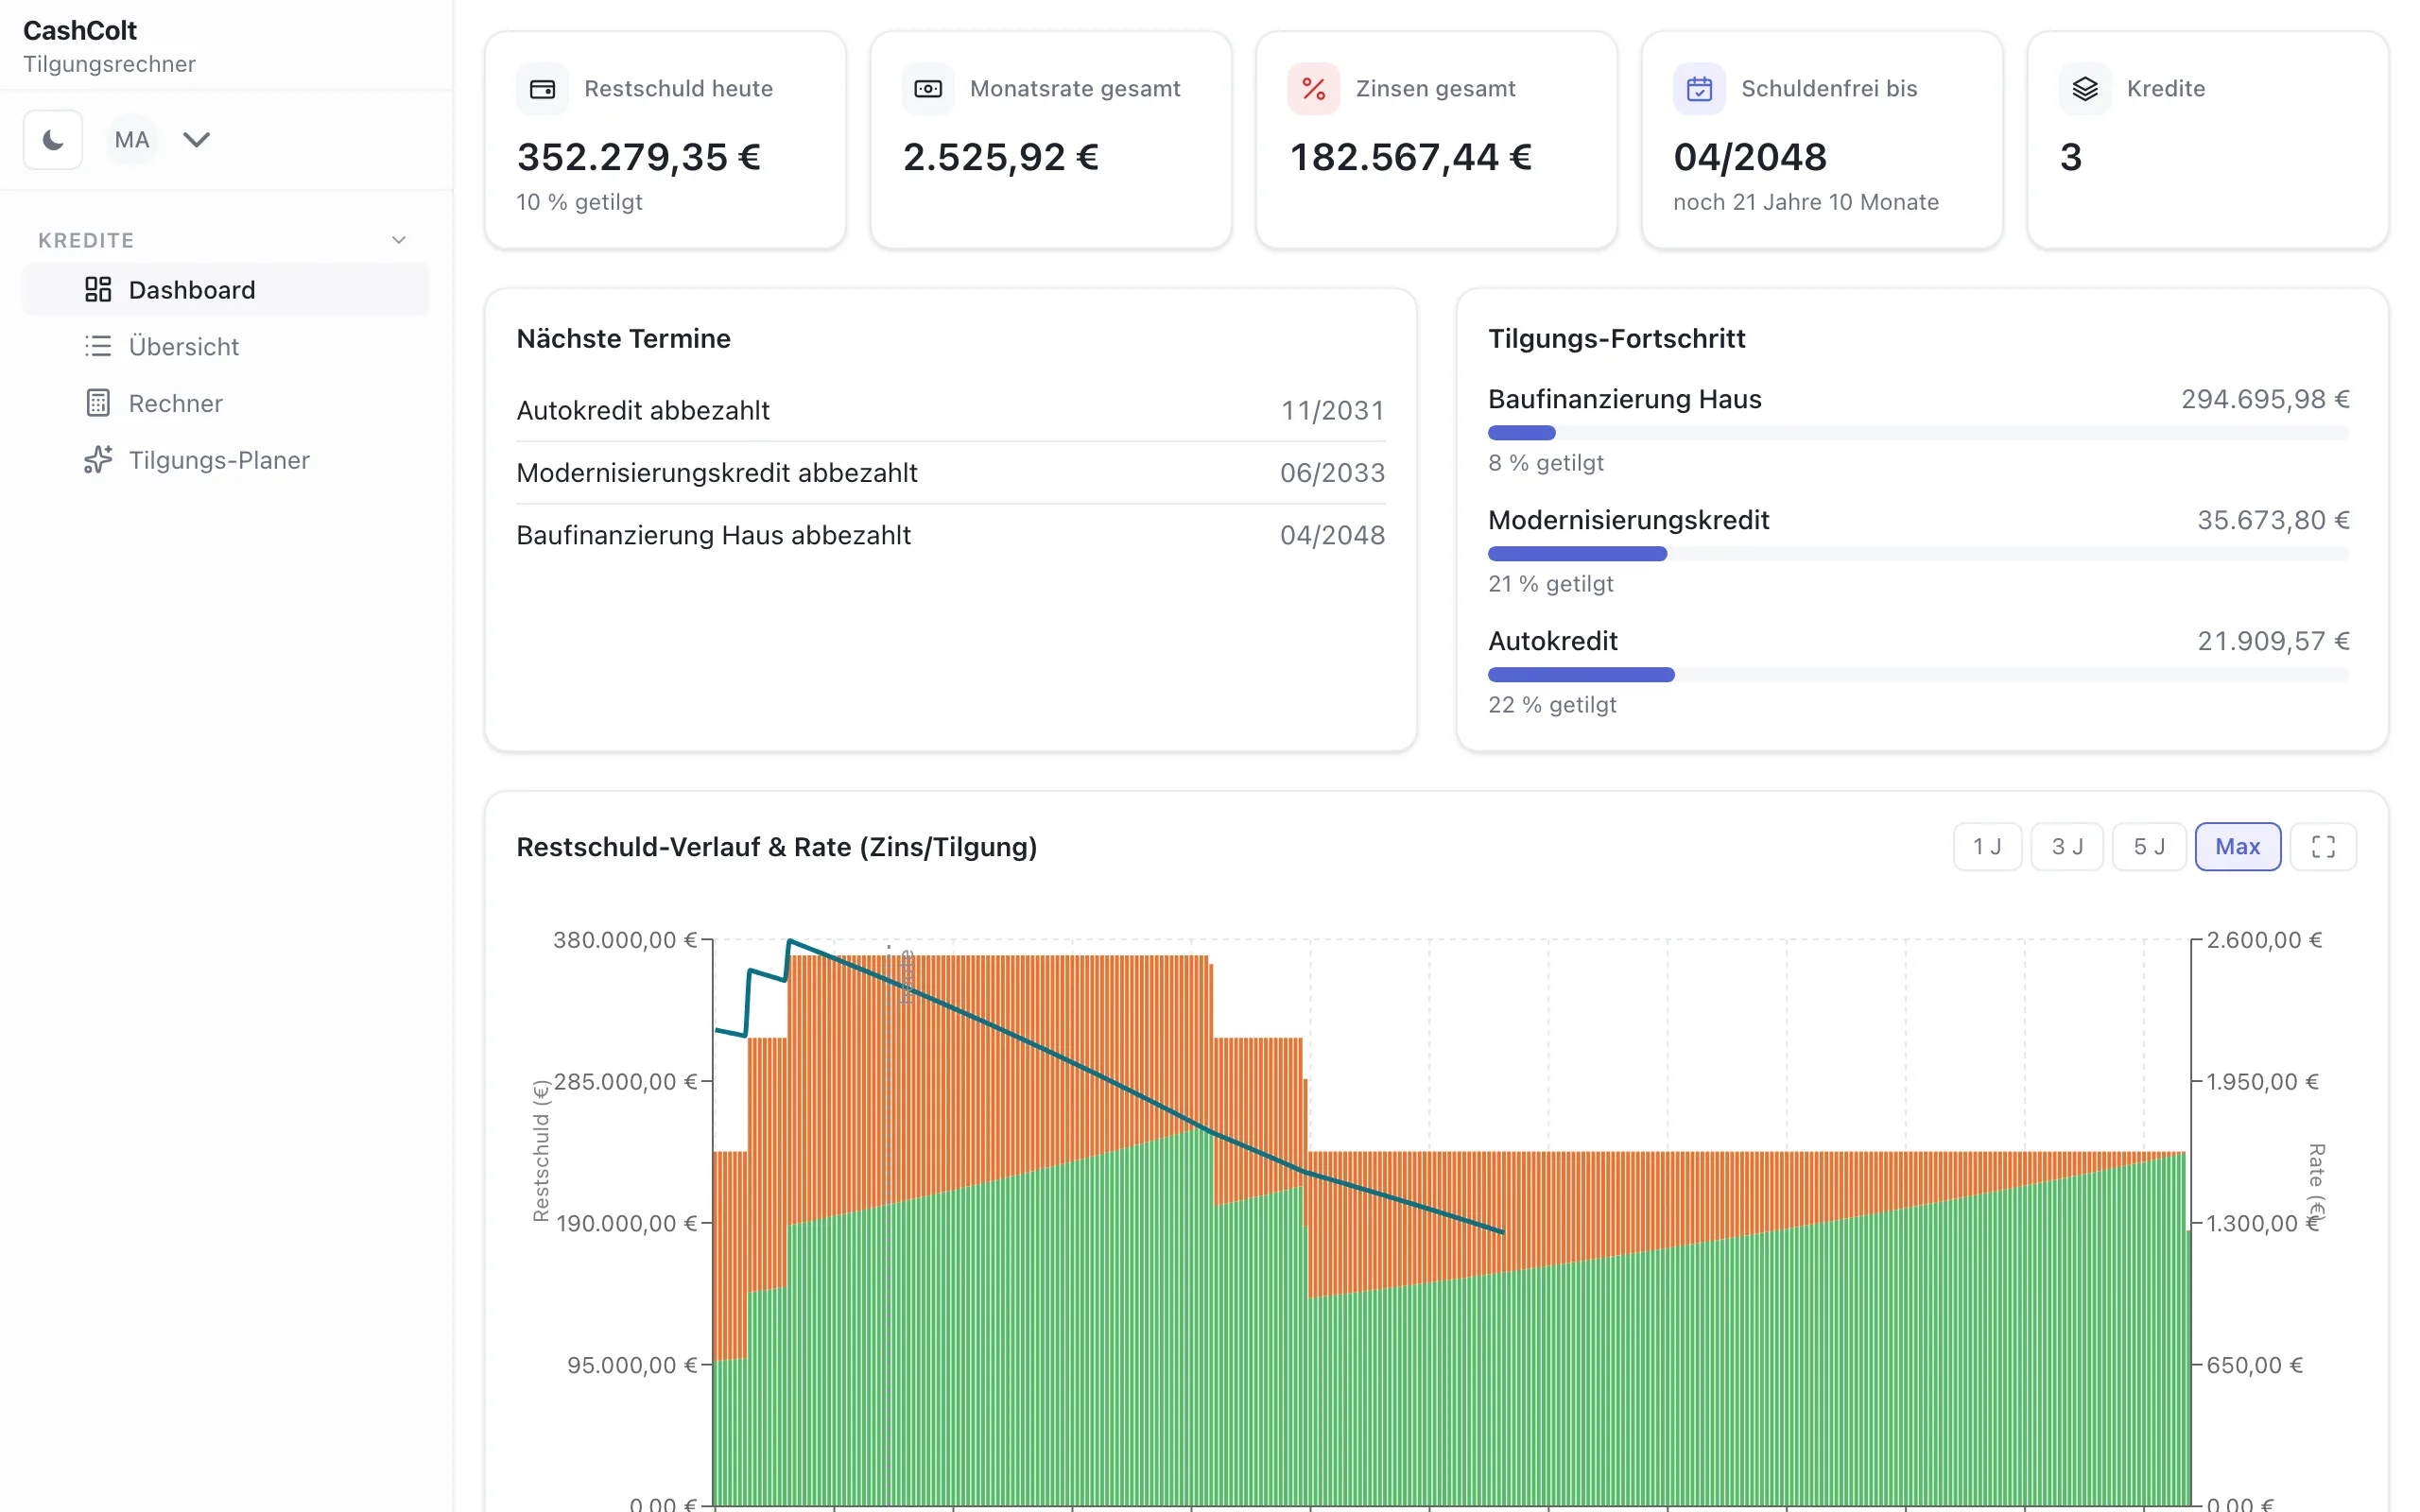Click the Autokredit progress bar
This screenshot has height=1512, width=2420.
(x=1918, y=675)
